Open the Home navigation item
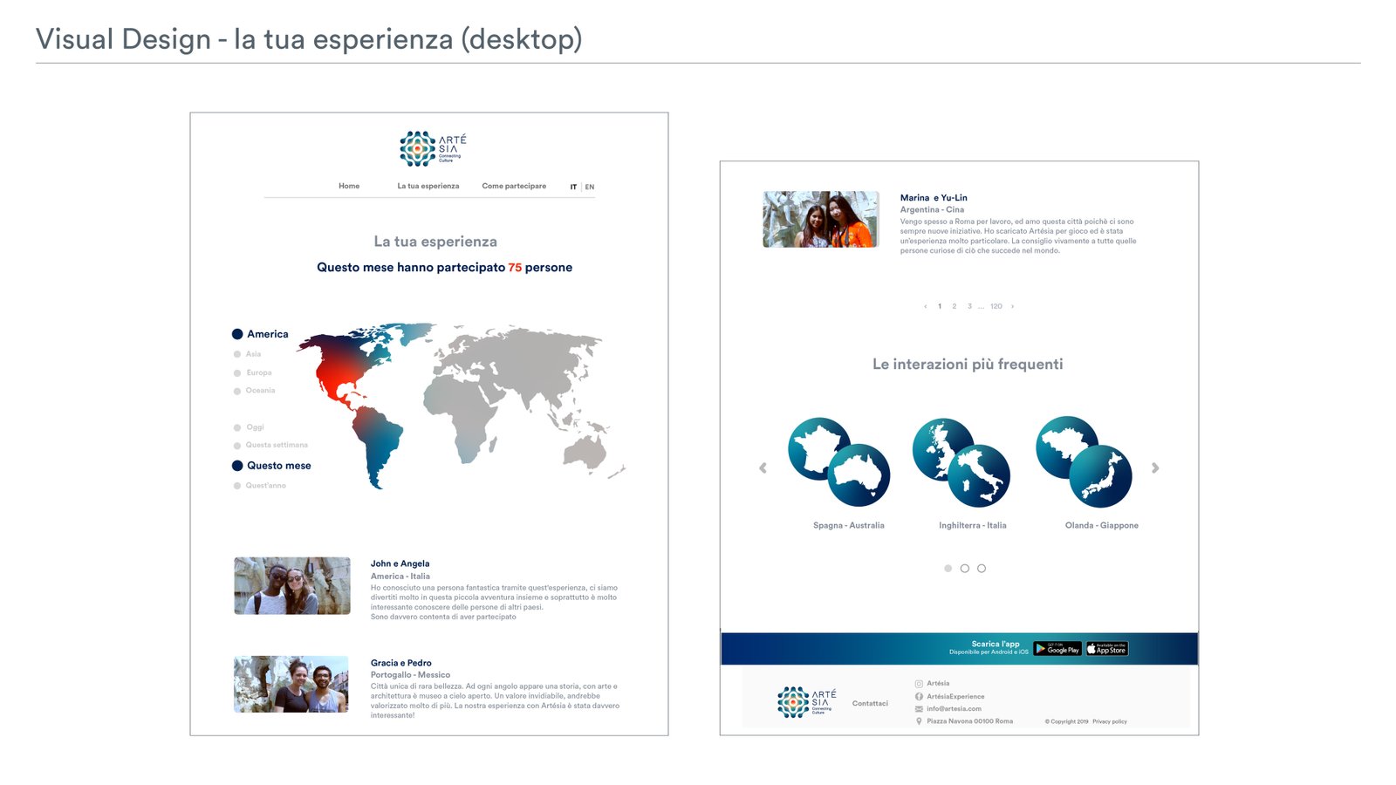 point(349,186)
